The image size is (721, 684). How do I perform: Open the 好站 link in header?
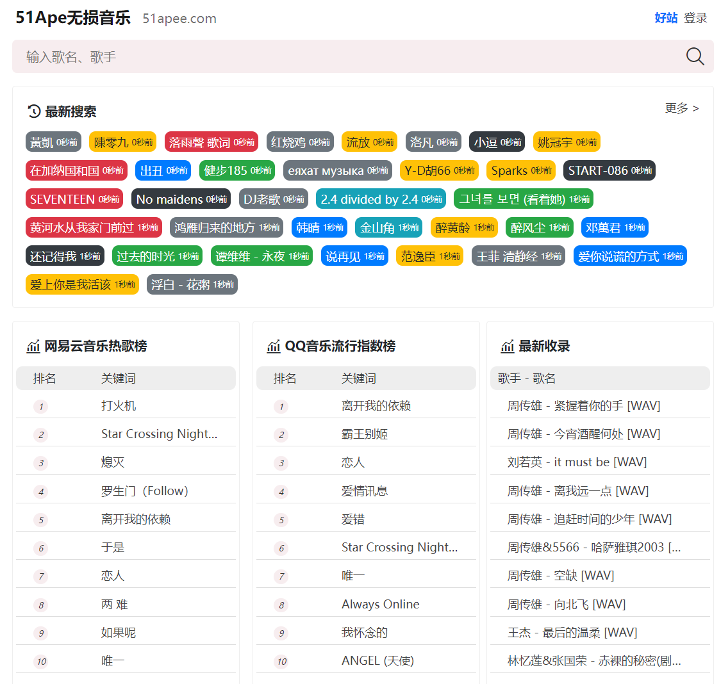click(666, 18)
